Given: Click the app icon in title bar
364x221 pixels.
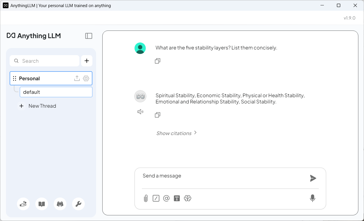Looking at the screenshot, I should [x=5, y=5].
